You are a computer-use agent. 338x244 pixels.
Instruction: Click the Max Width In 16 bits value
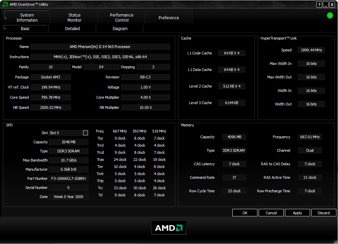point(311,64)
